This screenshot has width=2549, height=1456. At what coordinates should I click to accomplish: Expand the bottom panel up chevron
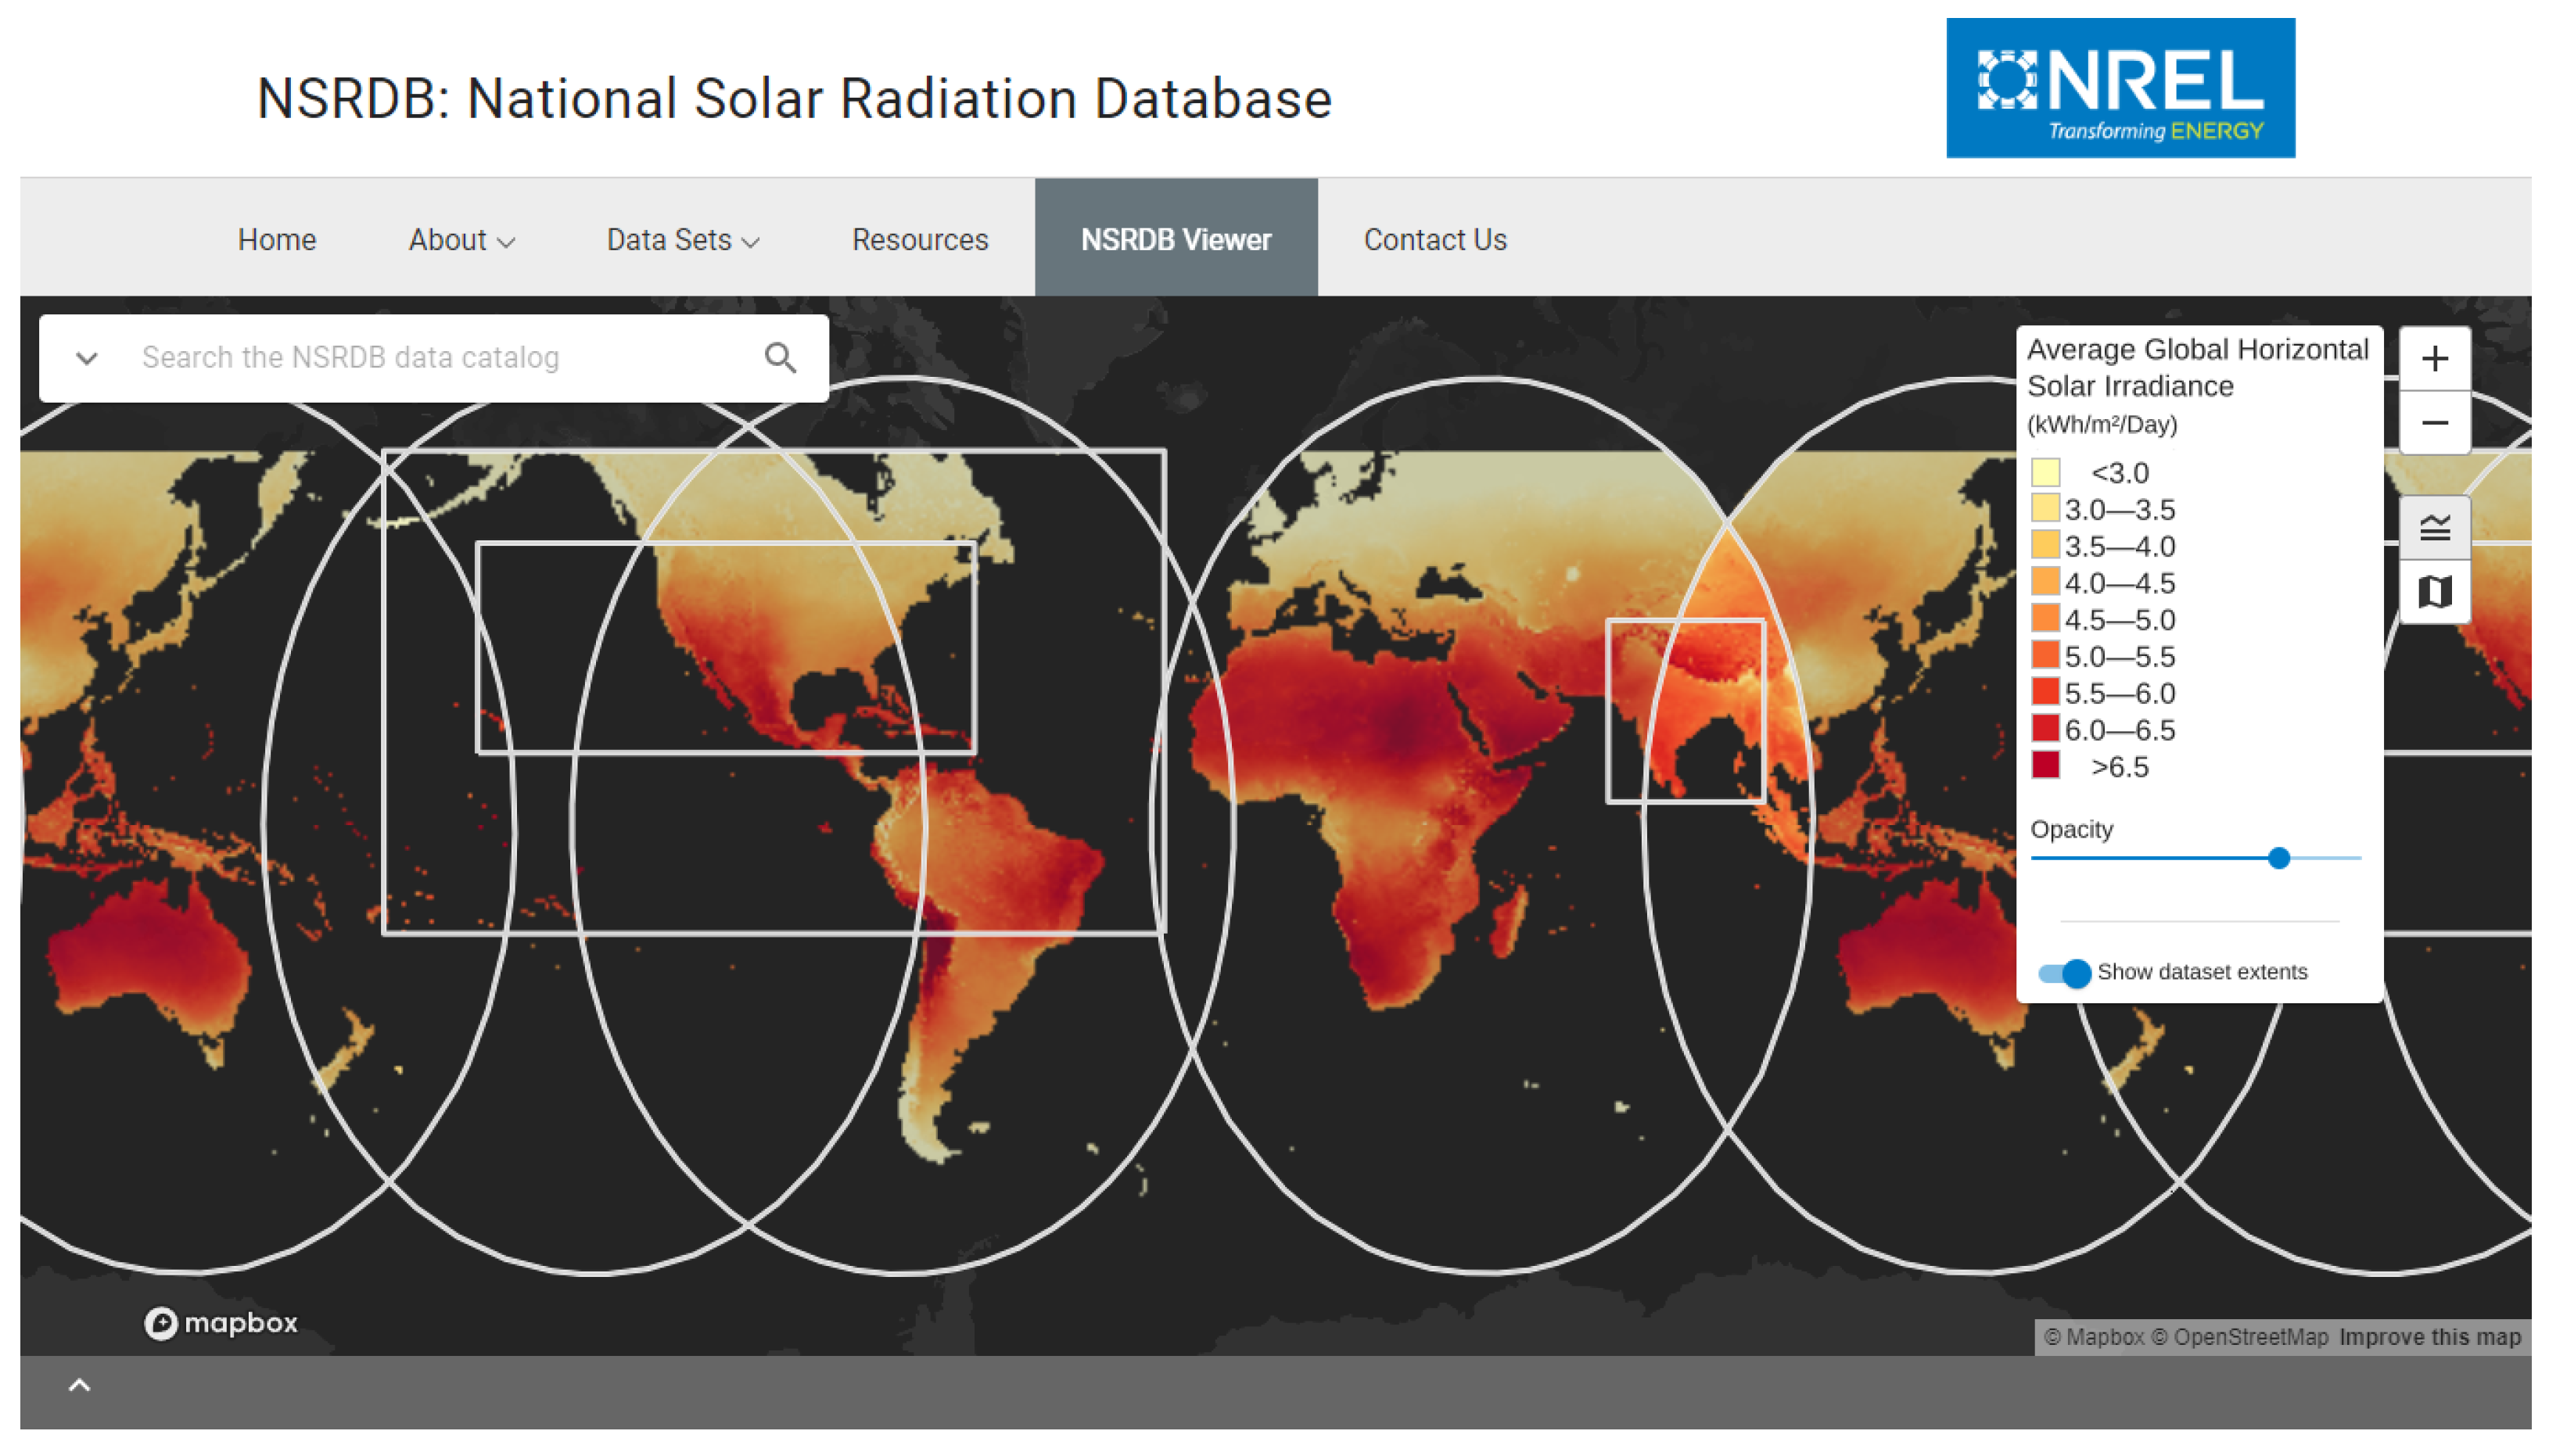pos(79,1385)
